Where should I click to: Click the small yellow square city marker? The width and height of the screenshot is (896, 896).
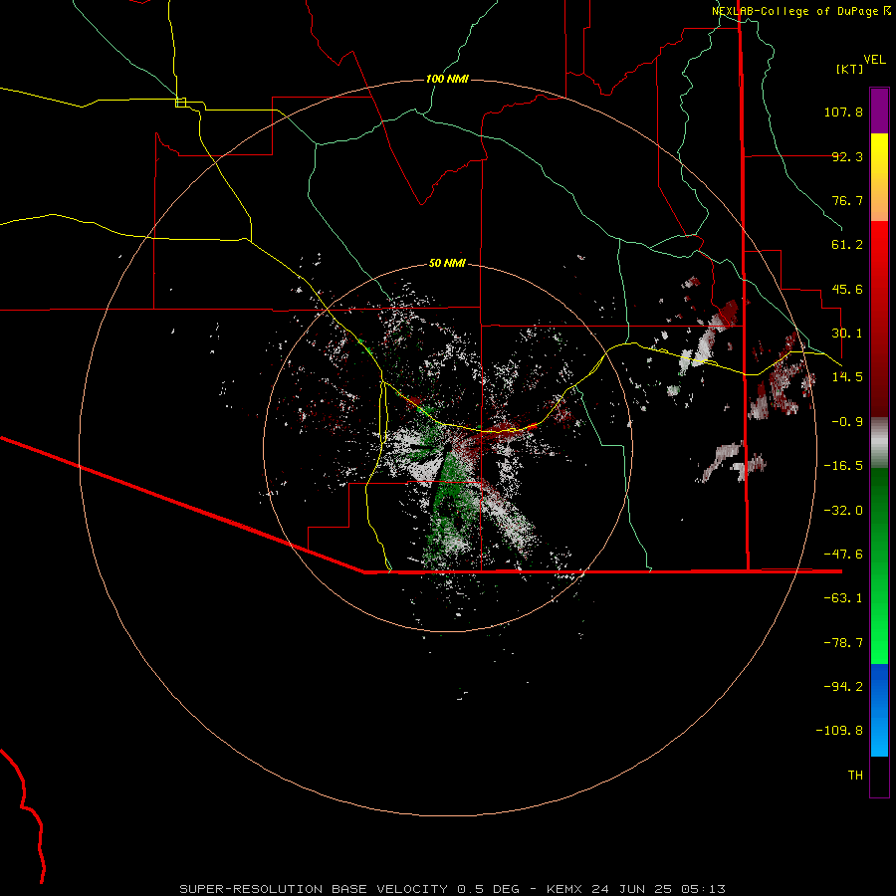tap(180, 103)
